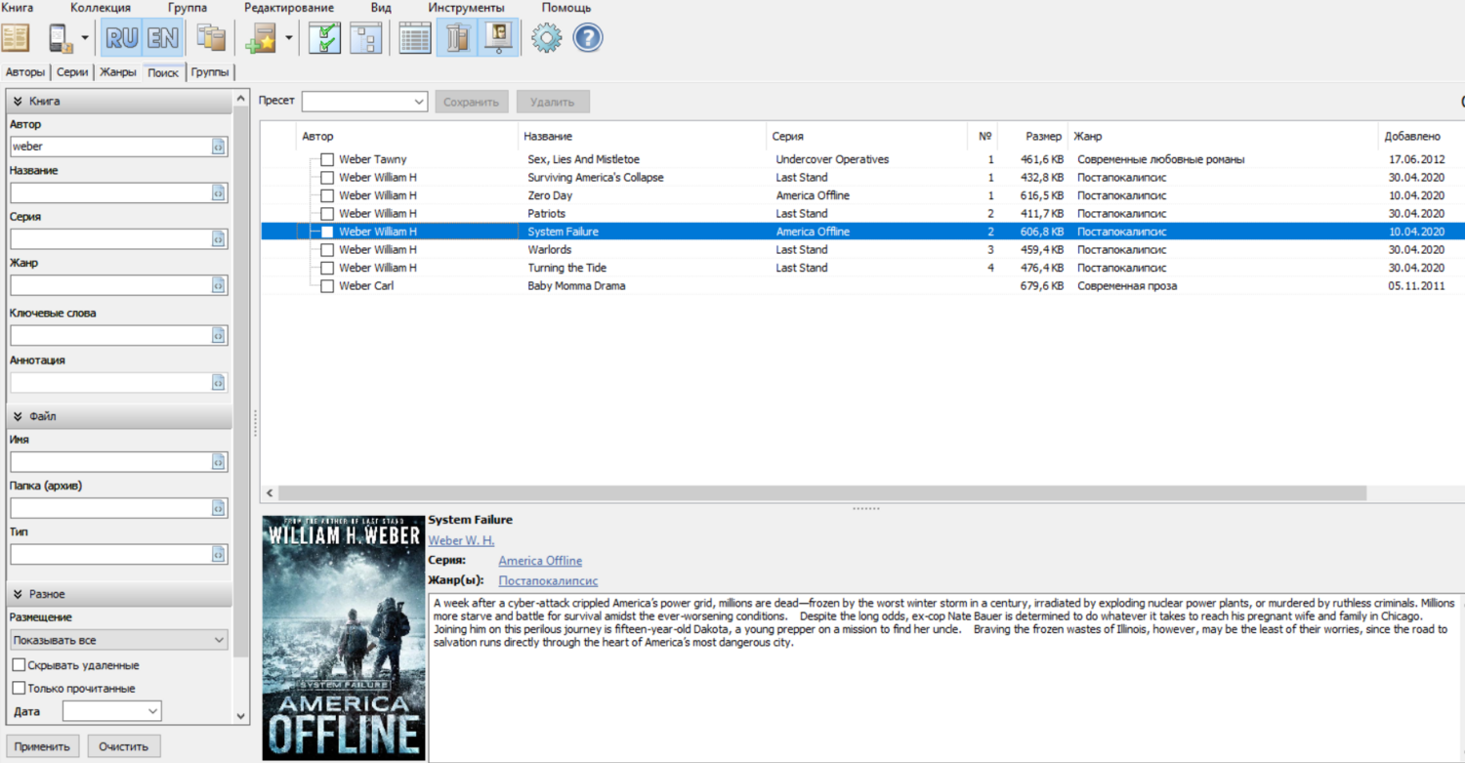Switch to the Жанры tab

(117, 72)
